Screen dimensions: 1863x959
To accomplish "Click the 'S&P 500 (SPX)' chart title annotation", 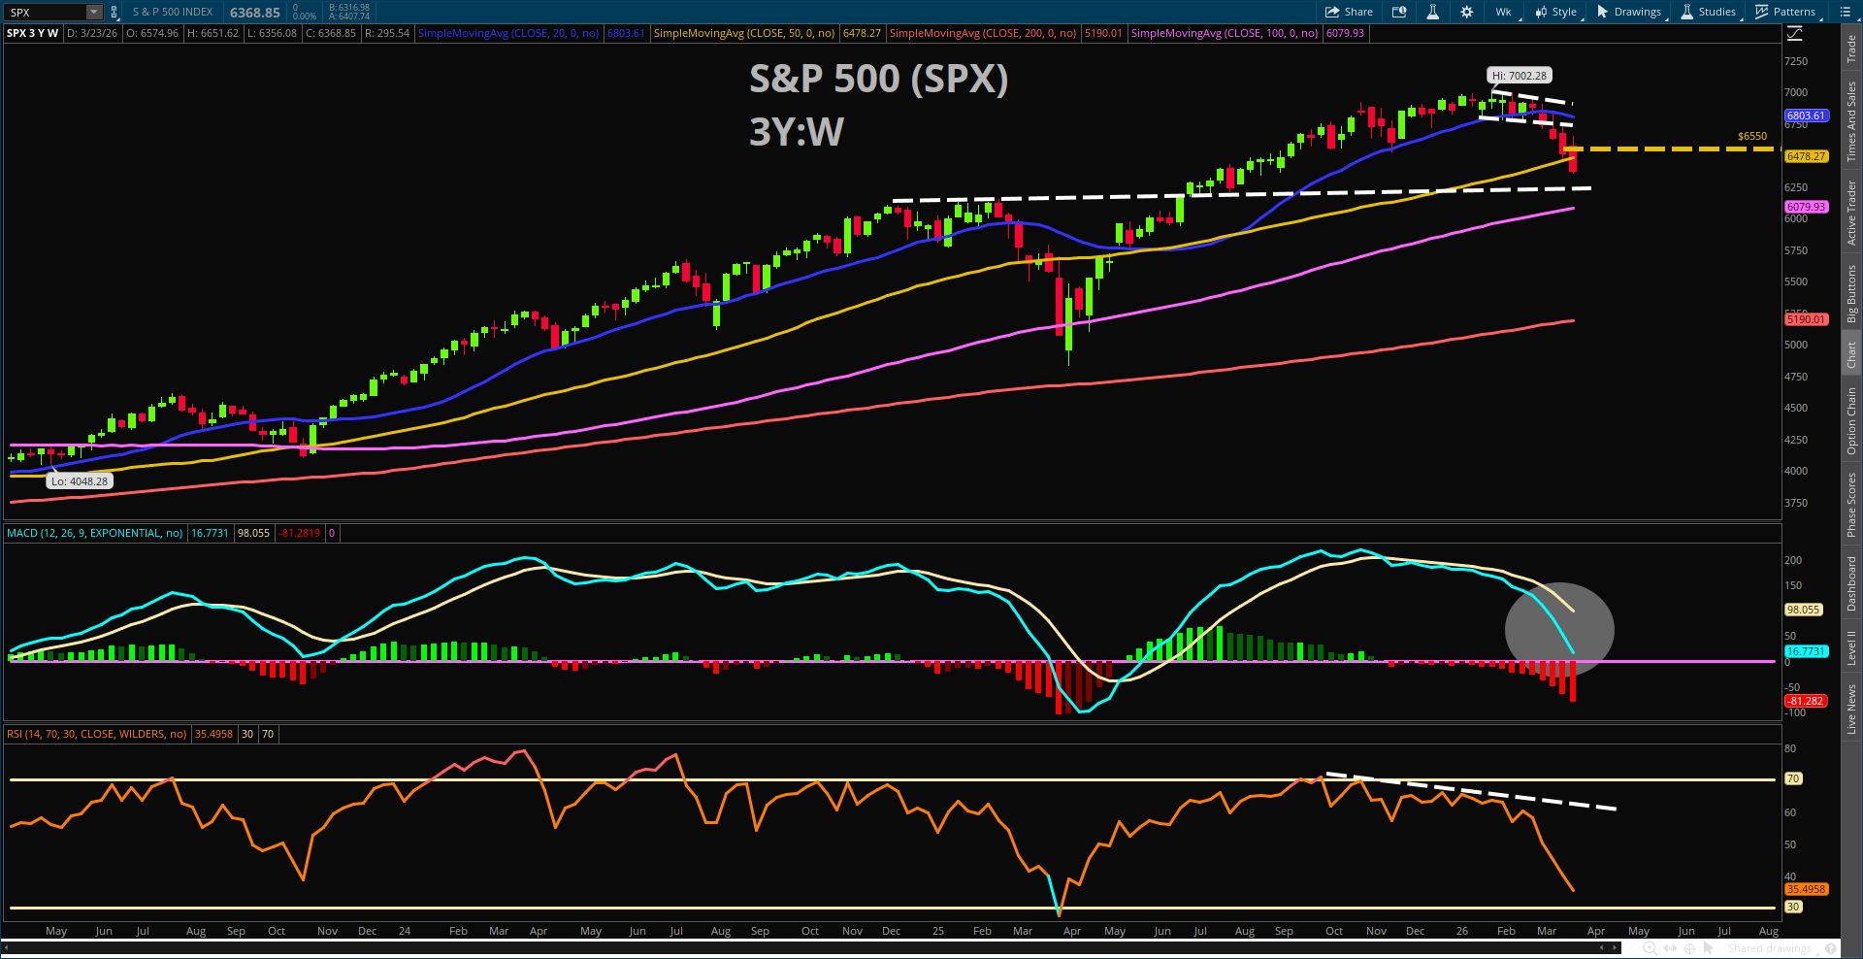I will point(879,80).
